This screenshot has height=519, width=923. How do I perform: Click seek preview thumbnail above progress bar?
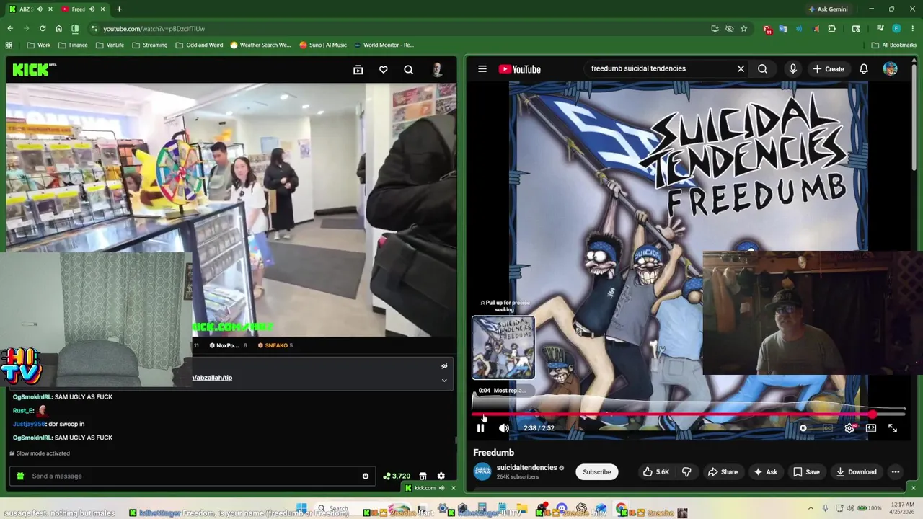(503, 347)
